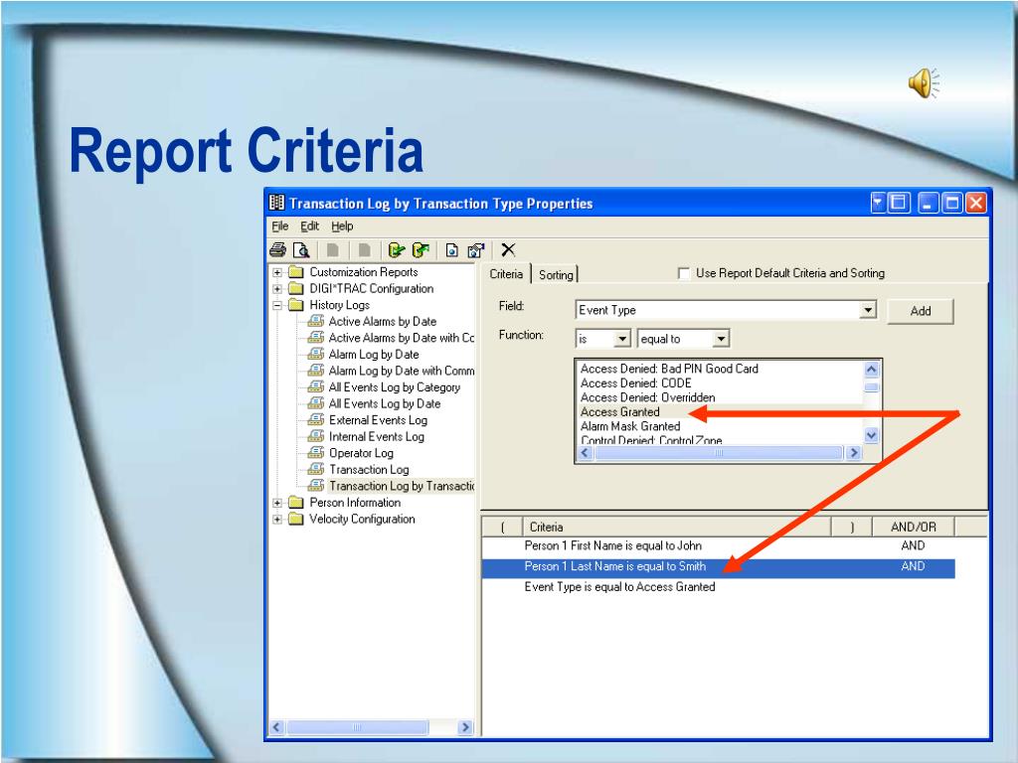Image resolution: width=1018 pixels, height=763 pixels.
Task: Open the 'equal to' comparison dropdown
Action: point(721,339)
